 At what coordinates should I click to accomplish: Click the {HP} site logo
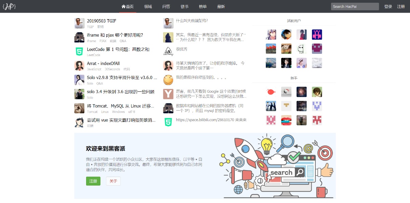tap(9, 6)
